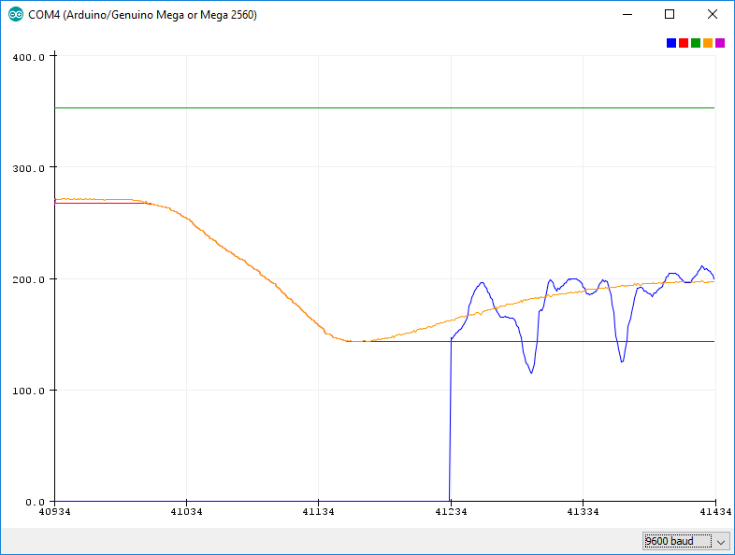Image resolution: width=735 pixels, height=555 pixels.
Task: Close the COM4 serial plotter window
Action: point(712,15)
